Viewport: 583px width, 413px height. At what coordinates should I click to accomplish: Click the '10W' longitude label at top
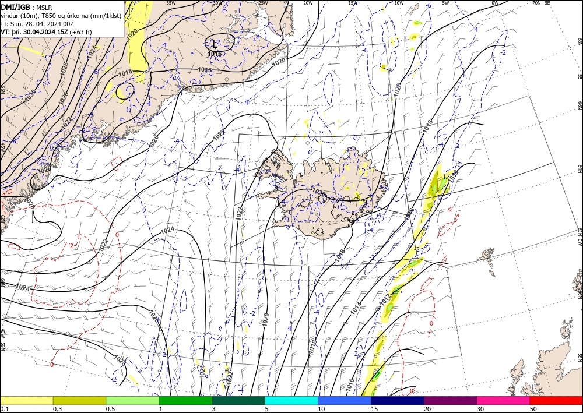coord(399,3)
